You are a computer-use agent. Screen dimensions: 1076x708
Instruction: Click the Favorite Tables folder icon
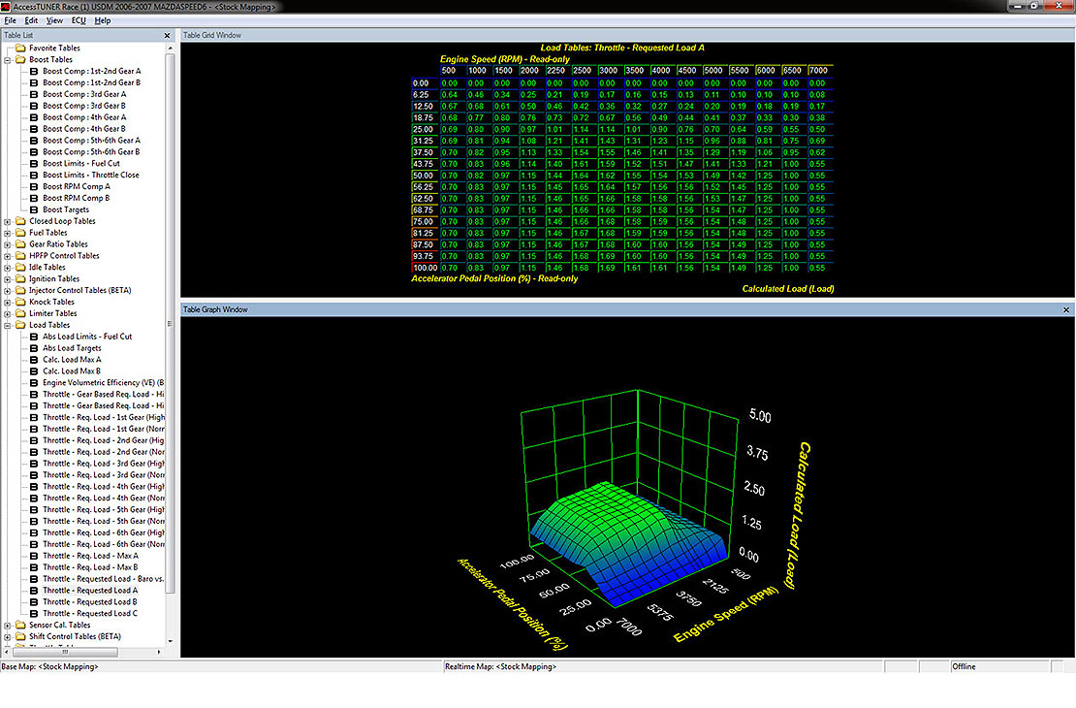coord(20,48)
